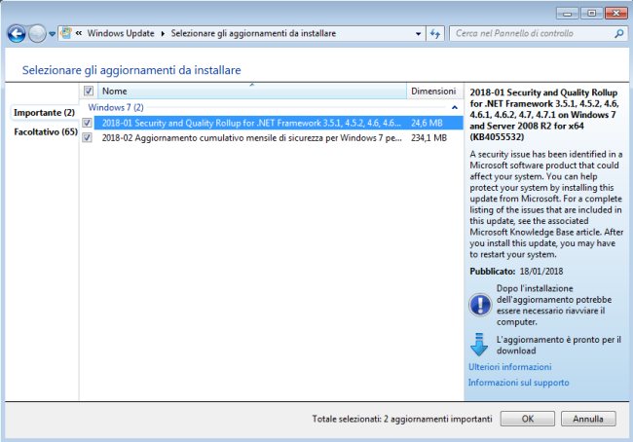Open the Ulteriori informazioni link
633x442 pixels.
(510, 367)
